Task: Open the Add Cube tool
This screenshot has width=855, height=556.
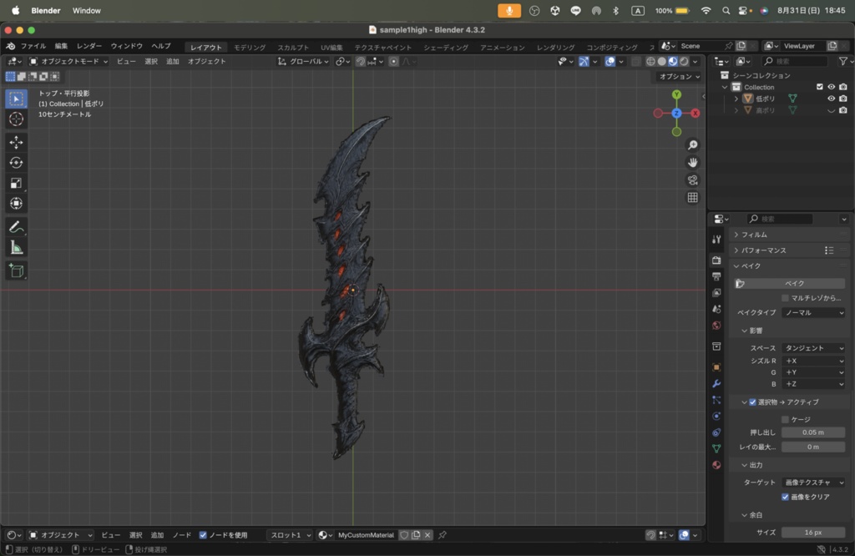Action: coord(16,270)
